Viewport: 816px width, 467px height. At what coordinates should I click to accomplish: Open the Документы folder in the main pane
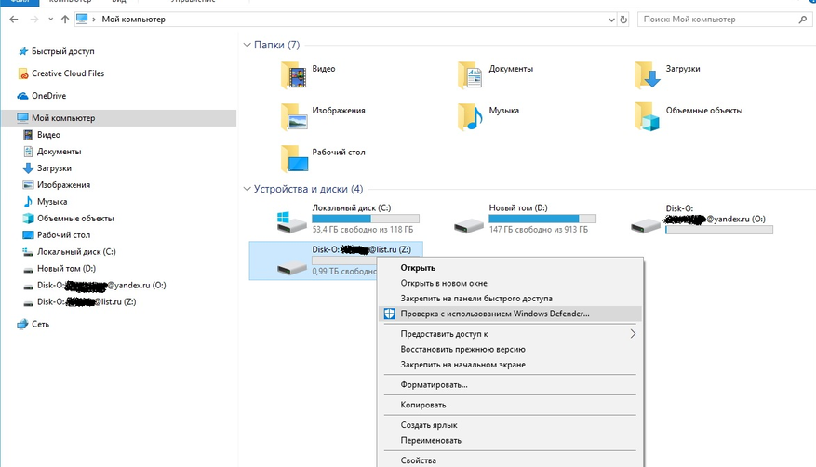pyautogui.click(x=472, y=73)
